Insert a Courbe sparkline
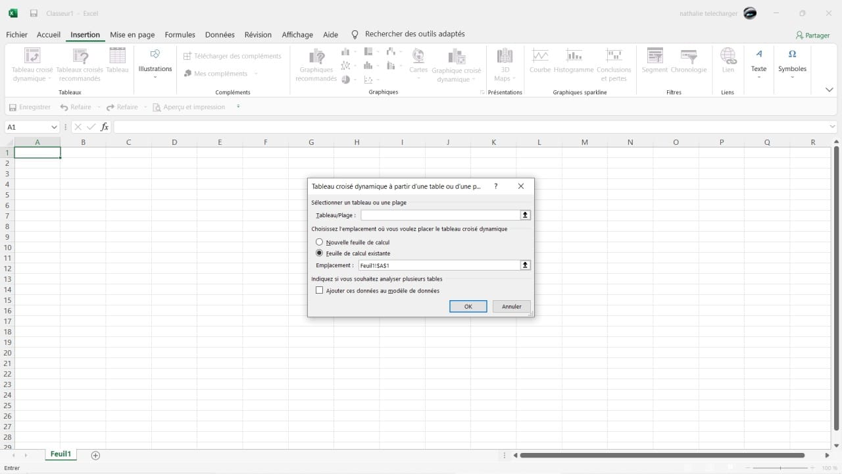842x474 pixels. coord(540,64)
